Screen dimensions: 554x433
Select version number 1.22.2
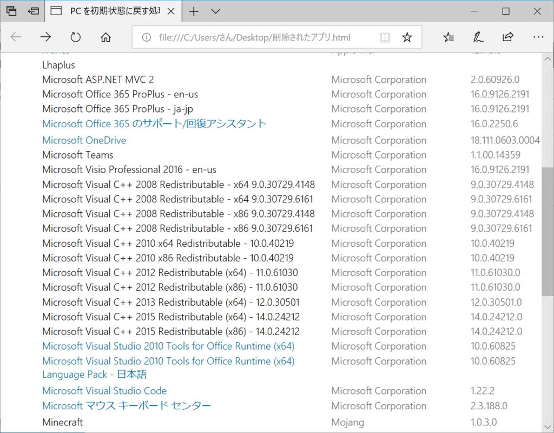click(x=482, y=391)
